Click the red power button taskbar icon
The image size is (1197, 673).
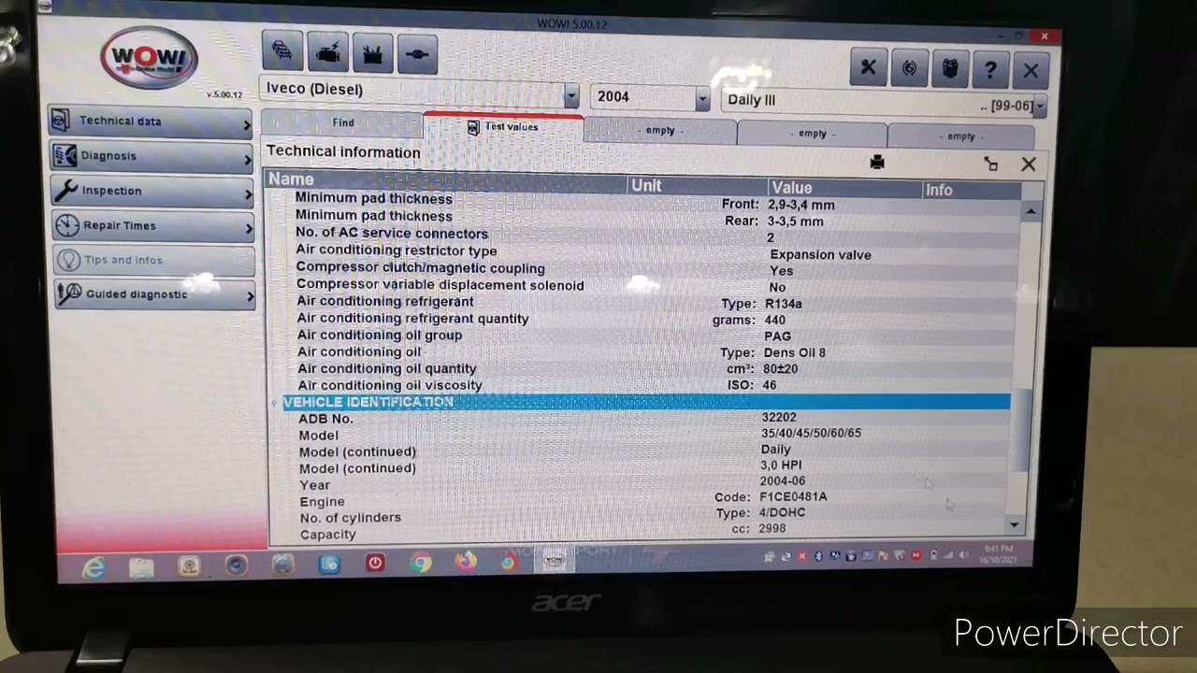click(x=375, y=564)
